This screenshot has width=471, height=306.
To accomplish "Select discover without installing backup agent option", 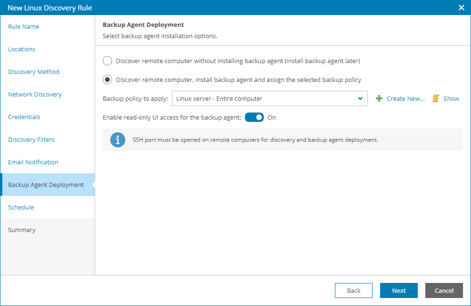I will click(107, 61).
